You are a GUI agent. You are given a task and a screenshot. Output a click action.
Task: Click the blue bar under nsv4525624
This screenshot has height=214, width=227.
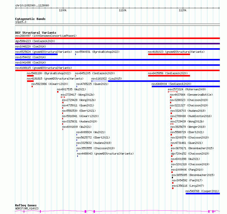pyautogui.click(x=36, y=54)
